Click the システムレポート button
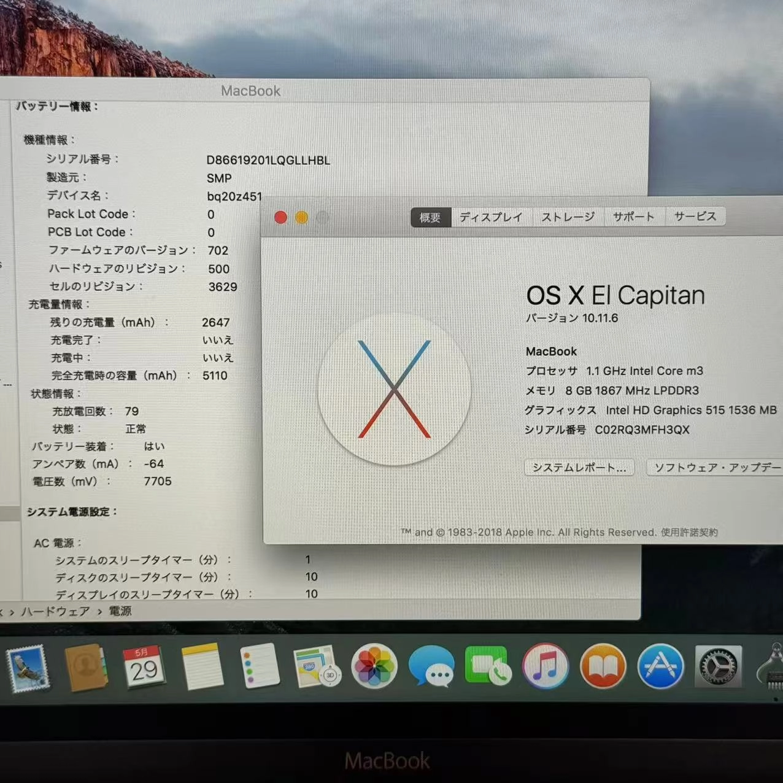Viewport: 783px width, 783px height. pos(577,468)
